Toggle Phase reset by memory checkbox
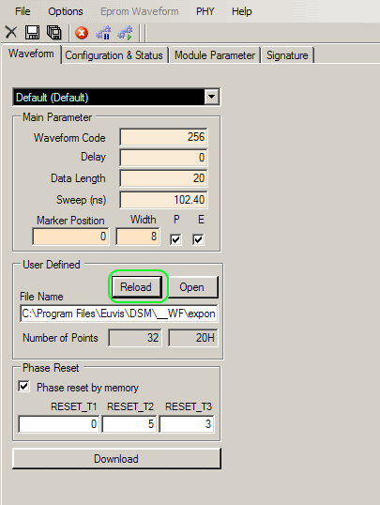The width and height of the screenshot is (380, 505). 23,386
